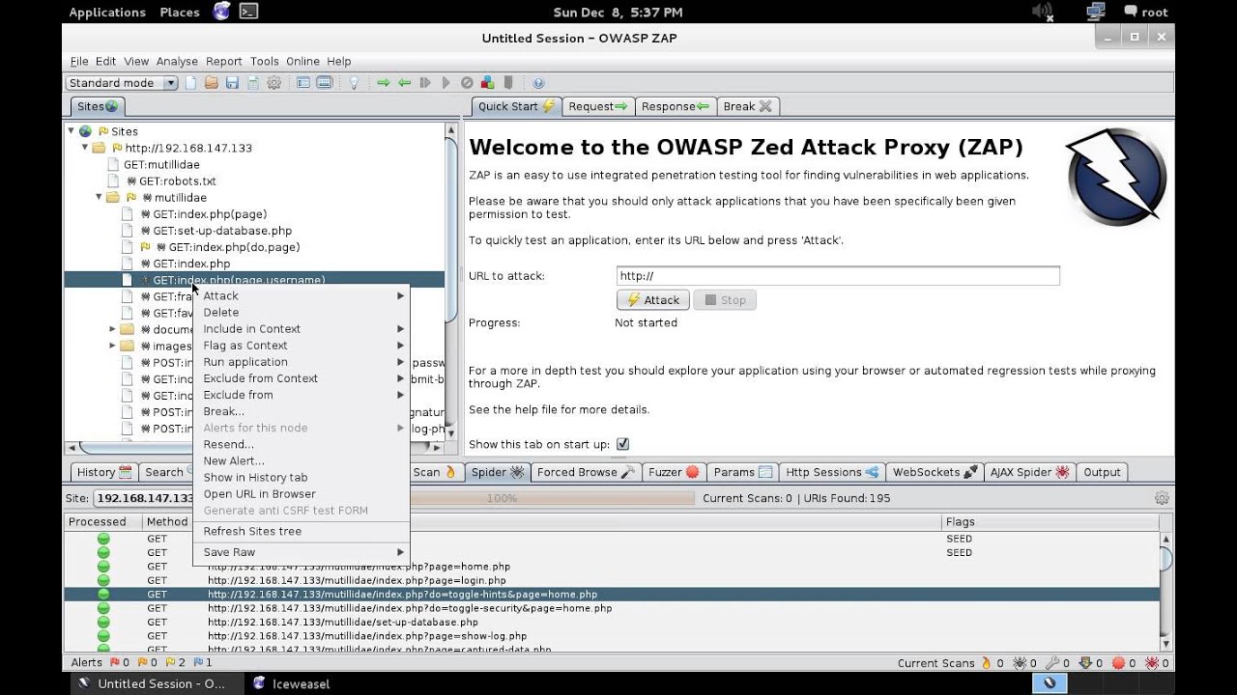Click the network icon in the system tray

click(1095, 12)
